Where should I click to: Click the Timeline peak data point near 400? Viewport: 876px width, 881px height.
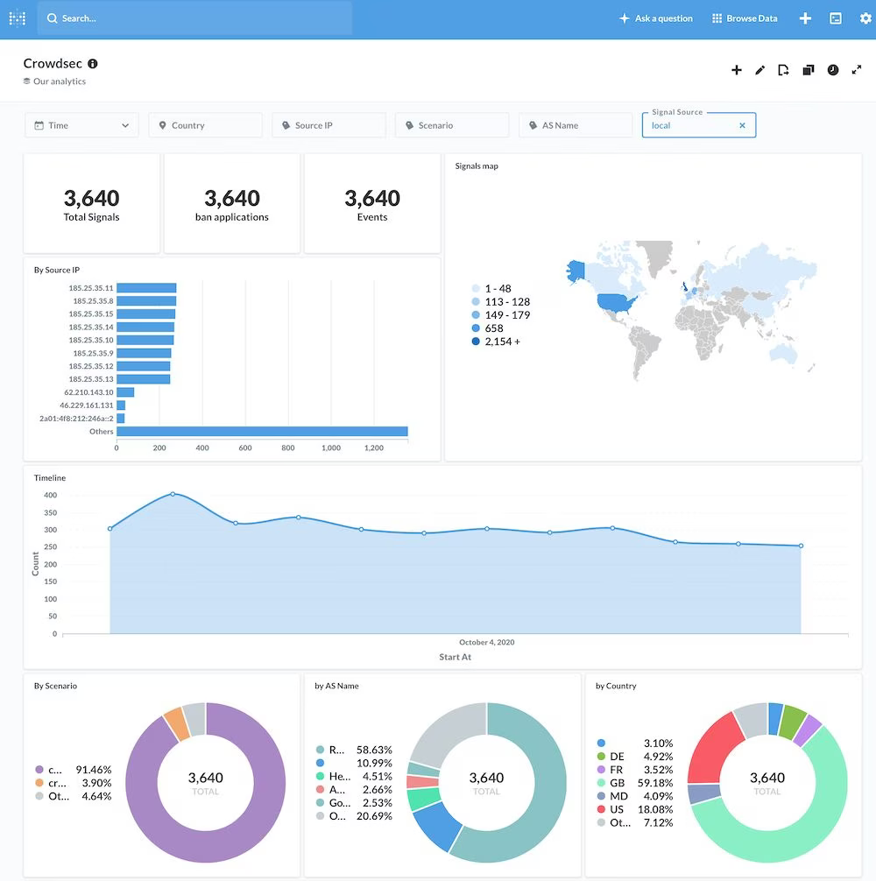(x=173, y=494)
